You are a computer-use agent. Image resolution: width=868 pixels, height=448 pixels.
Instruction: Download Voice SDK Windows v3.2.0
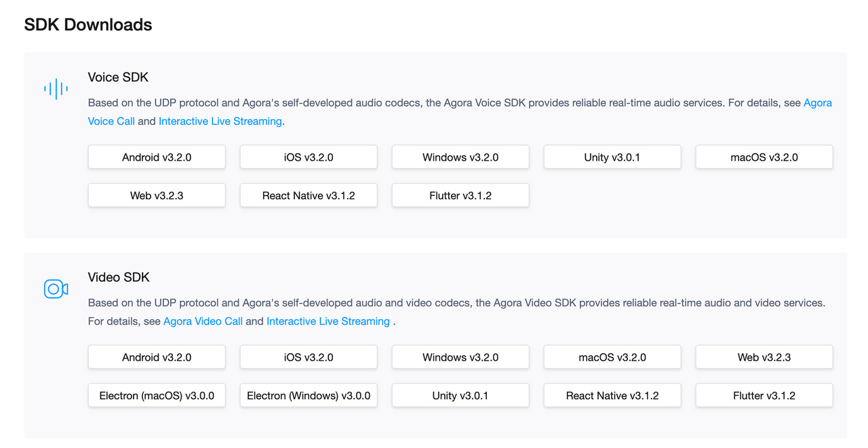(x=460, y=157)
